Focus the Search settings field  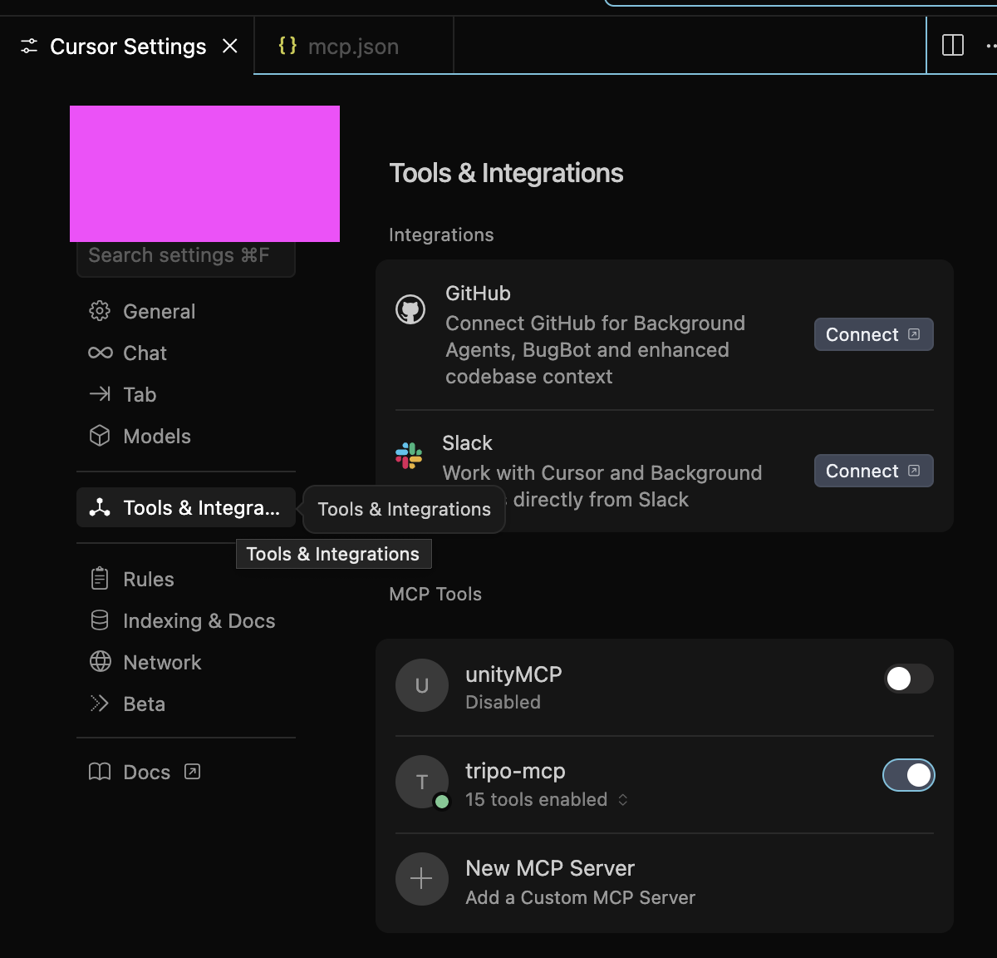point(186,256)
